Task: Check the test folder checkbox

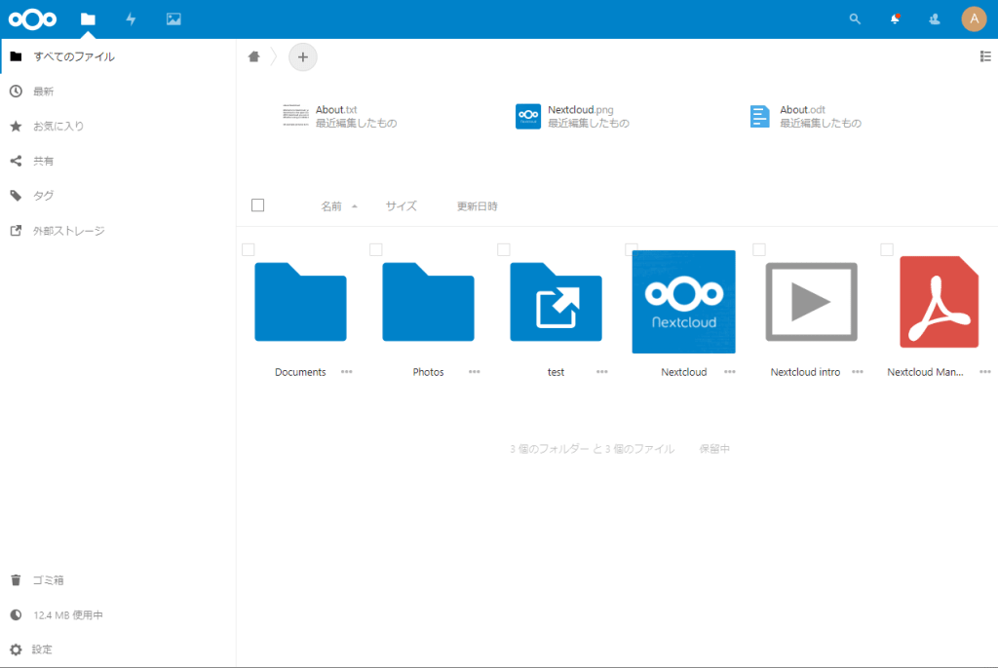Action: (504, 249)
